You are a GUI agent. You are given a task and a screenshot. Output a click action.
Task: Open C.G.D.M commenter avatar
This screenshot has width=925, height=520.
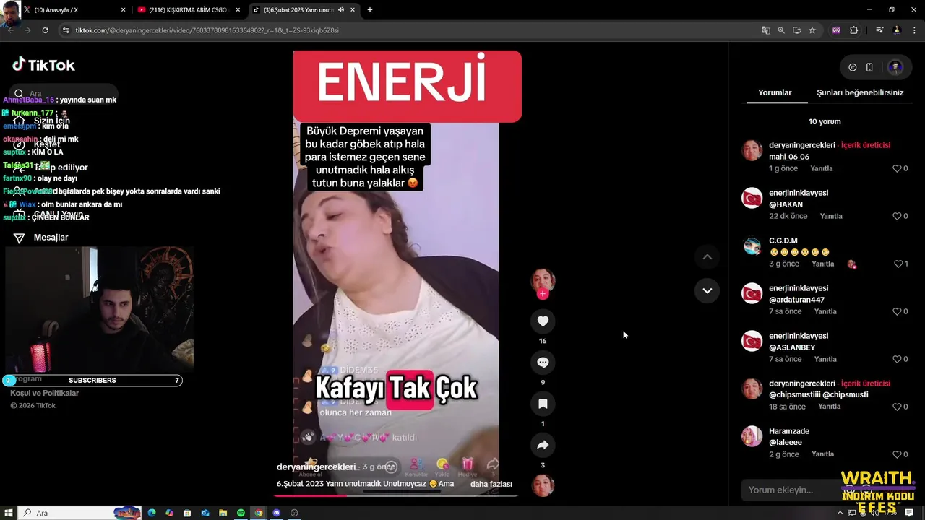coord(752,246)
